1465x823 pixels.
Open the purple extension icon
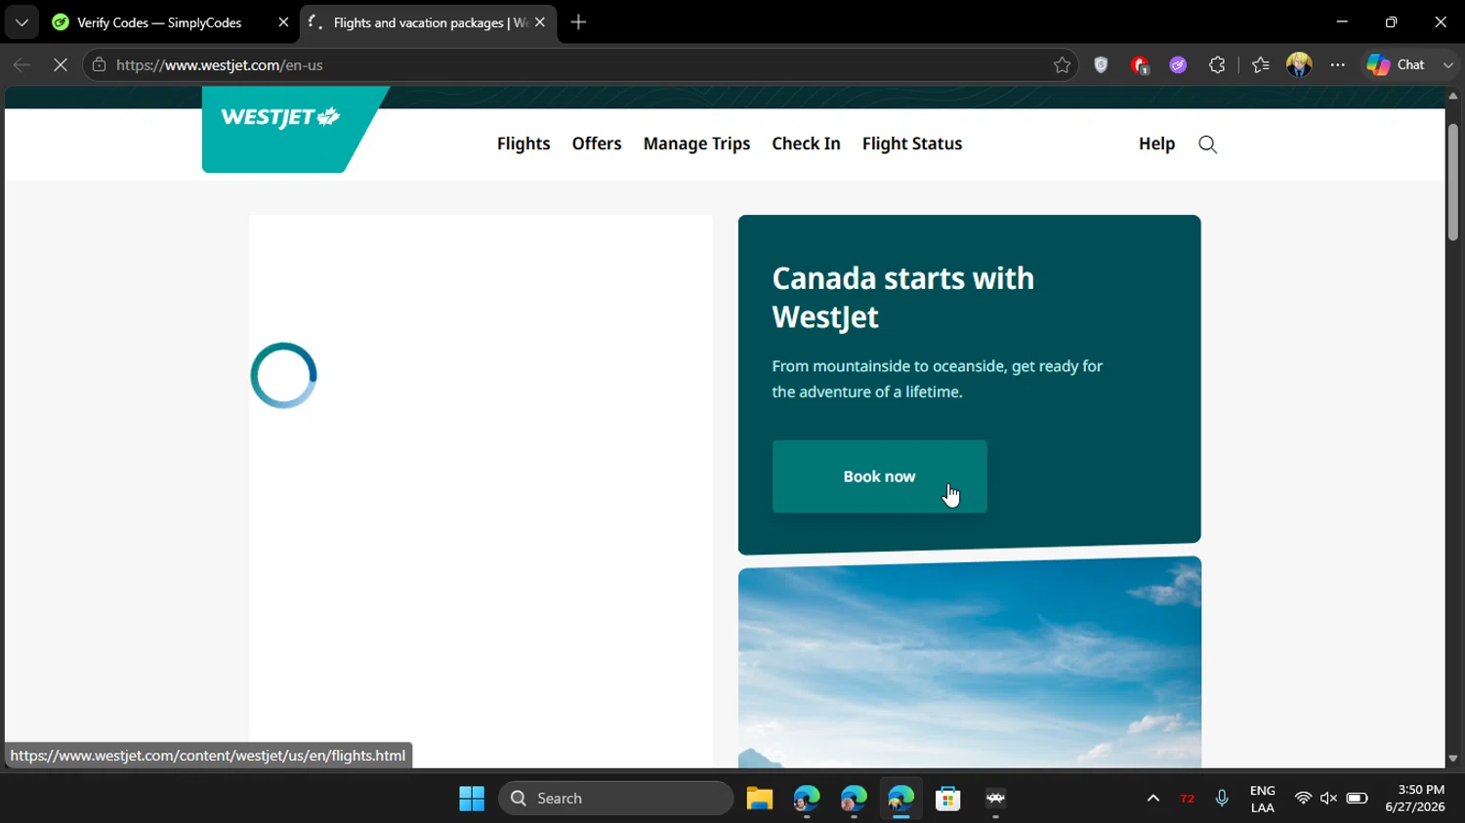pos(1178,65)
